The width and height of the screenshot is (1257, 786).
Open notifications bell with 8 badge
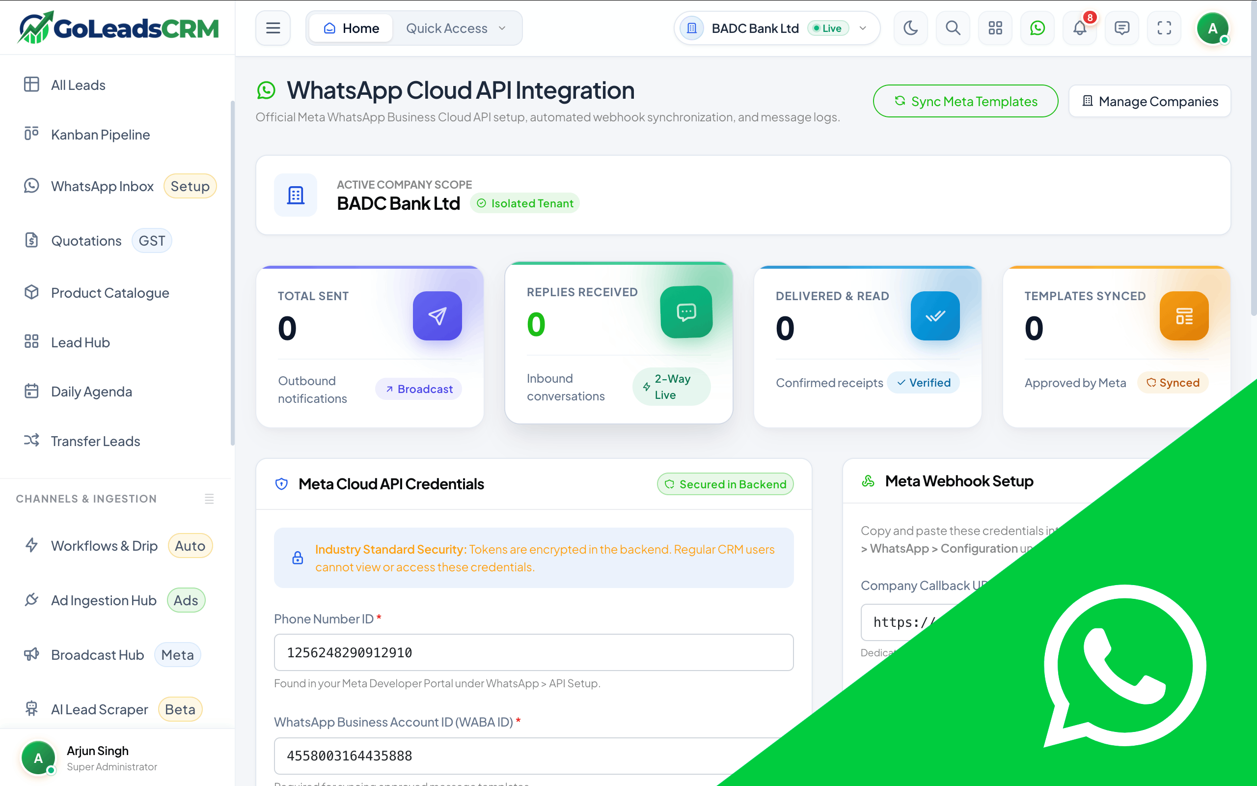1080,28
